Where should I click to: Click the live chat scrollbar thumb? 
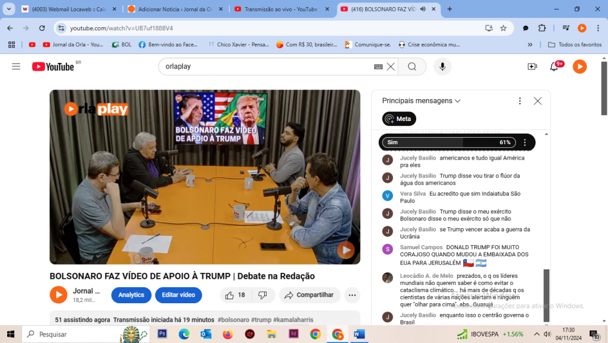tap(546, 296)
